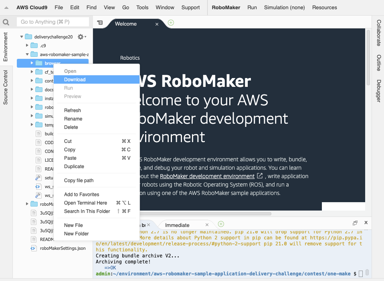This screenshot has width=384, height=281.
Task: Choose Download from context menu
Action: click(x=97, y=80)
